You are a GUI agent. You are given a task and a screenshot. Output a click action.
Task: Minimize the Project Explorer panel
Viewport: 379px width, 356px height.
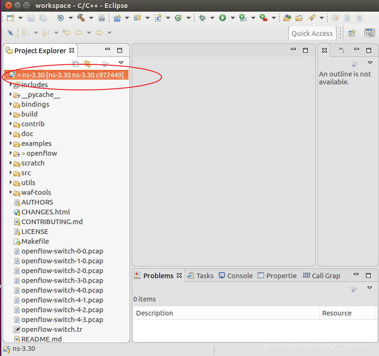(x=108, y=49)
